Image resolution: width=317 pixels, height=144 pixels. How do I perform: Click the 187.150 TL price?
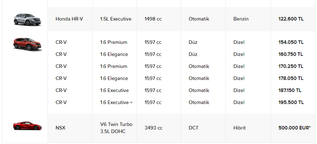(x=290, y=91)
